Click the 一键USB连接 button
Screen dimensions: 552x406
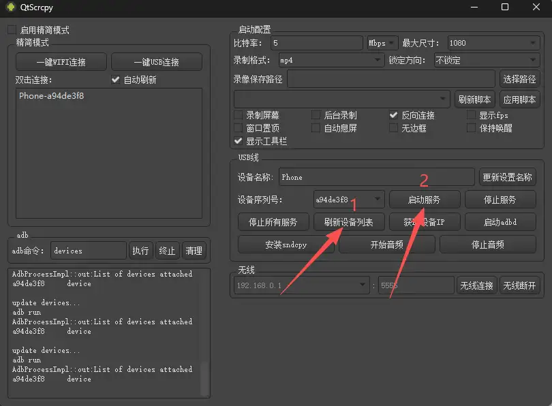157,61
